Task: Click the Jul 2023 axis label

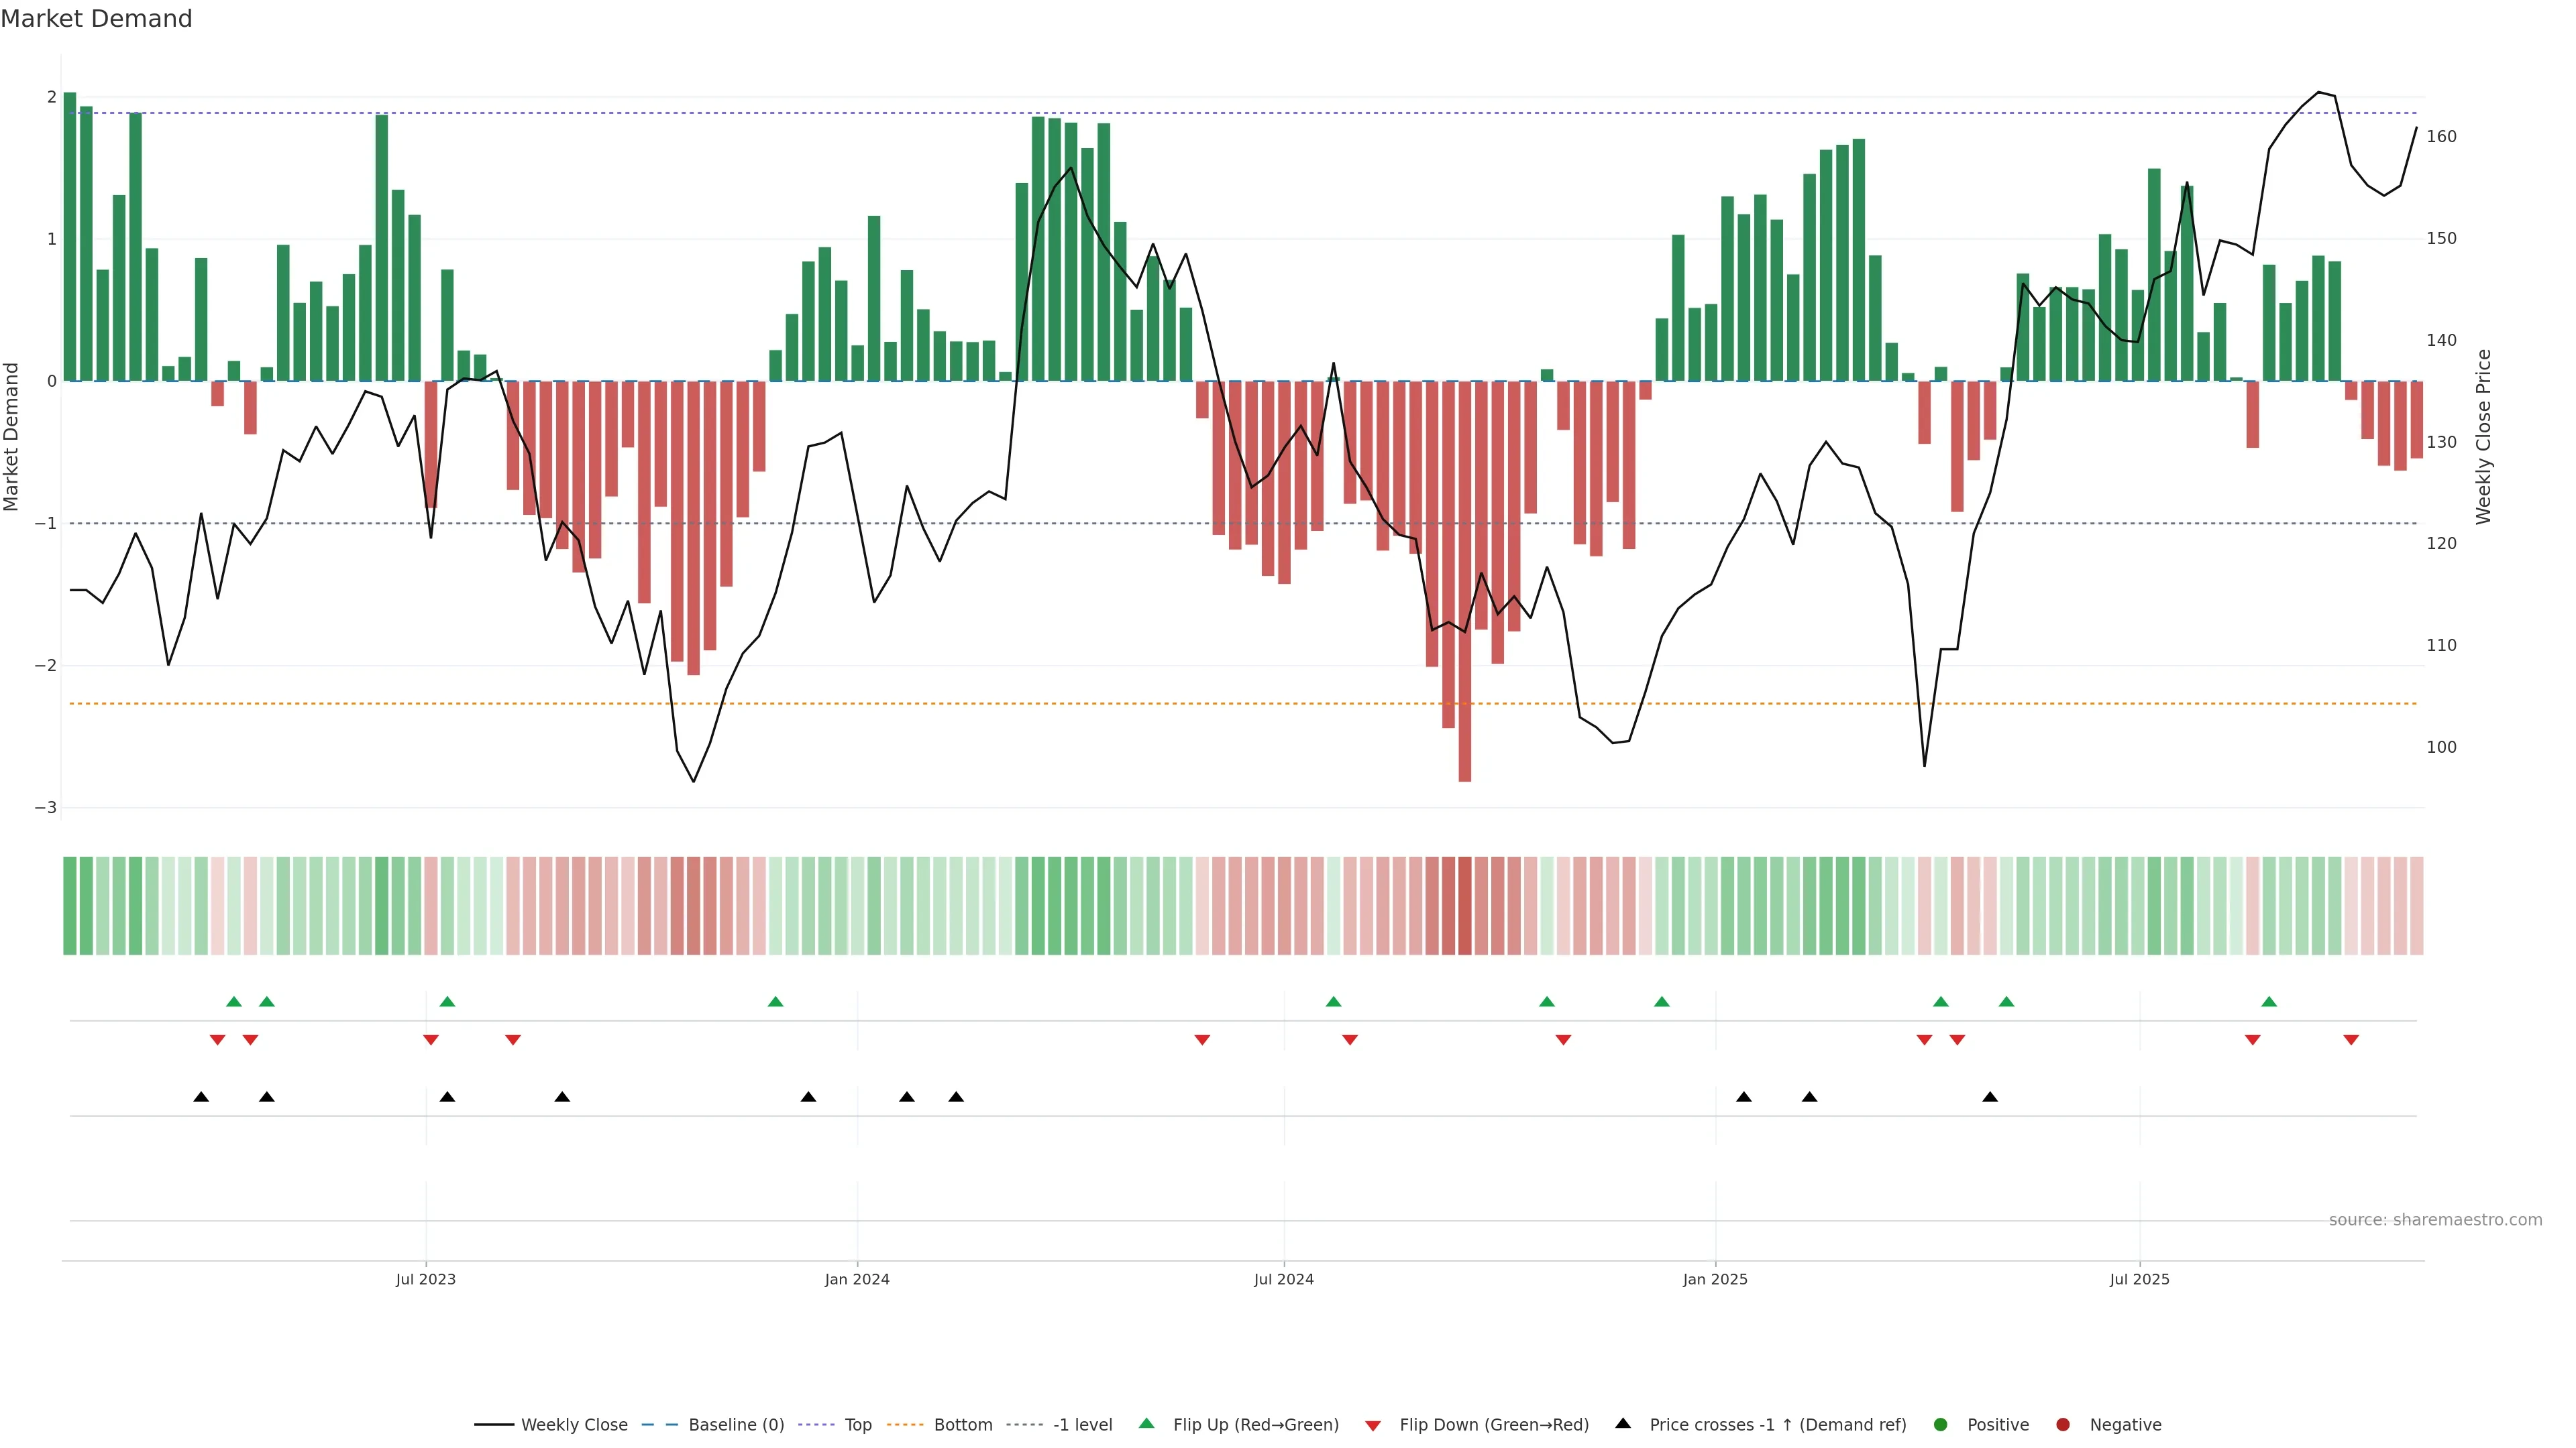Action: [x=425, y=1279]
